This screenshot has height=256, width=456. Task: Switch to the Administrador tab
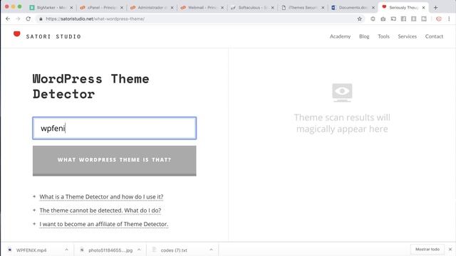pos(152,8)
